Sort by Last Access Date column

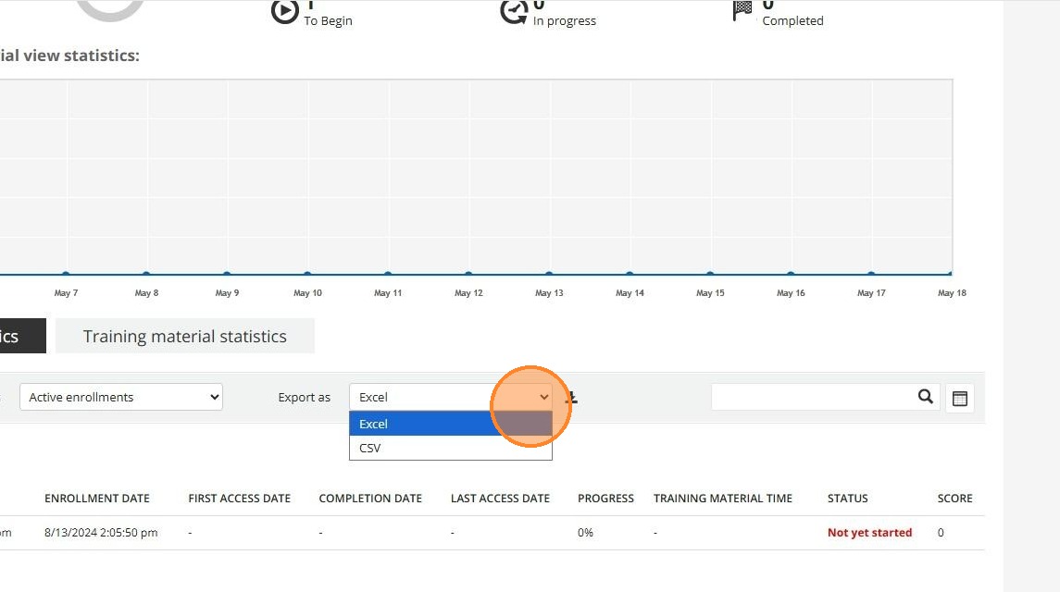pyautogui.click(x=500, y=498)
